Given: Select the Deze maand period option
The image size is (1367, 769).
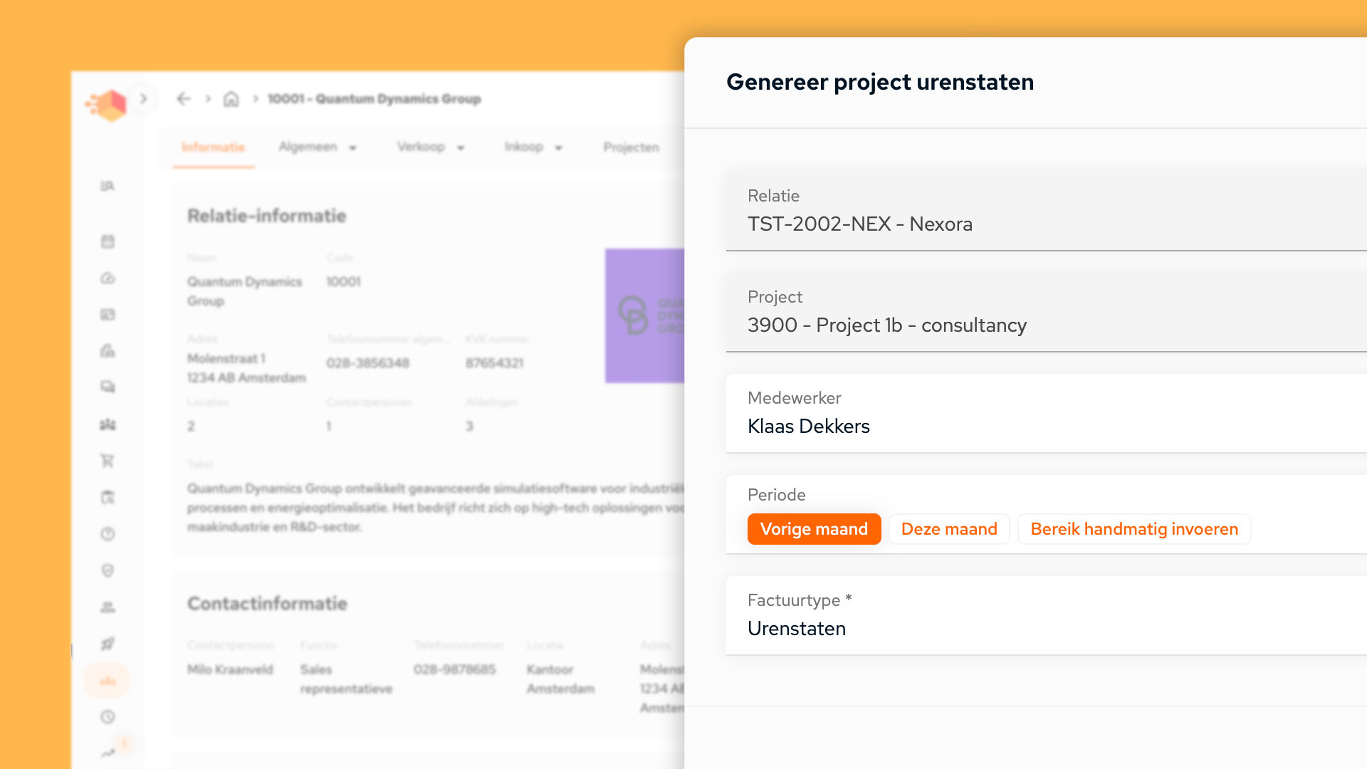Looking at the screenshot, I should [948, 529].
